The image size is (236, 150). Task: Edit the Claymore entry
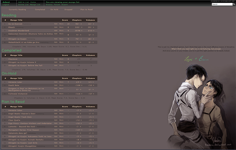click(x=56, y=59)
